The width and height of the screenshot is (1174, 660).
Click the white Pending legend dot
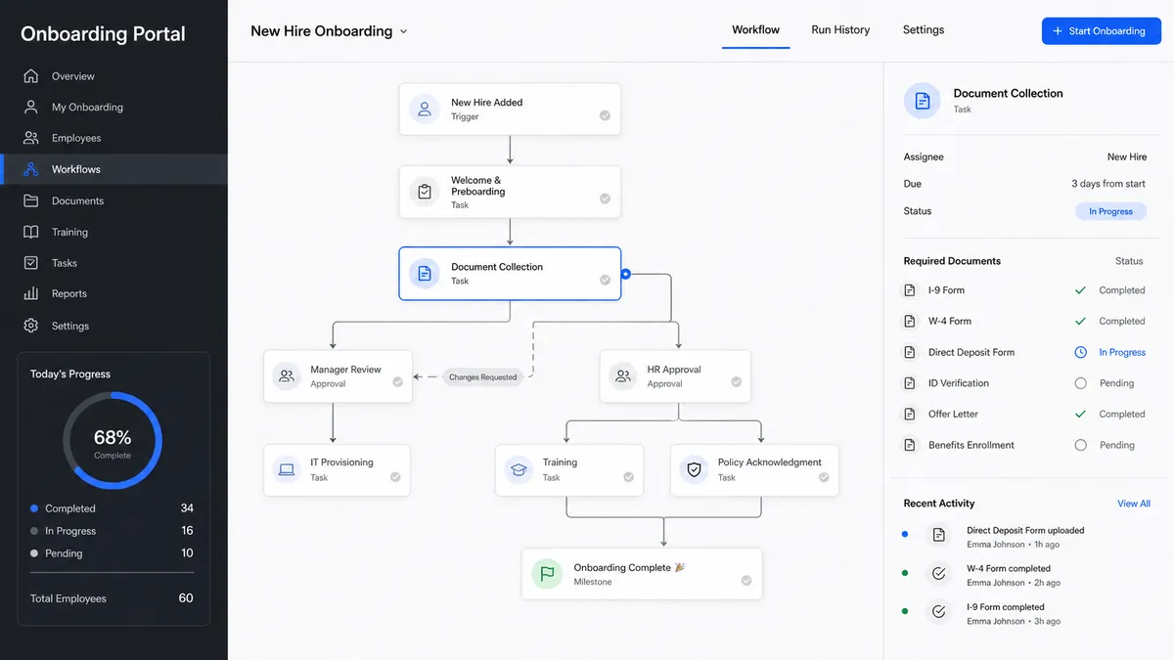(x=34, y=553)
